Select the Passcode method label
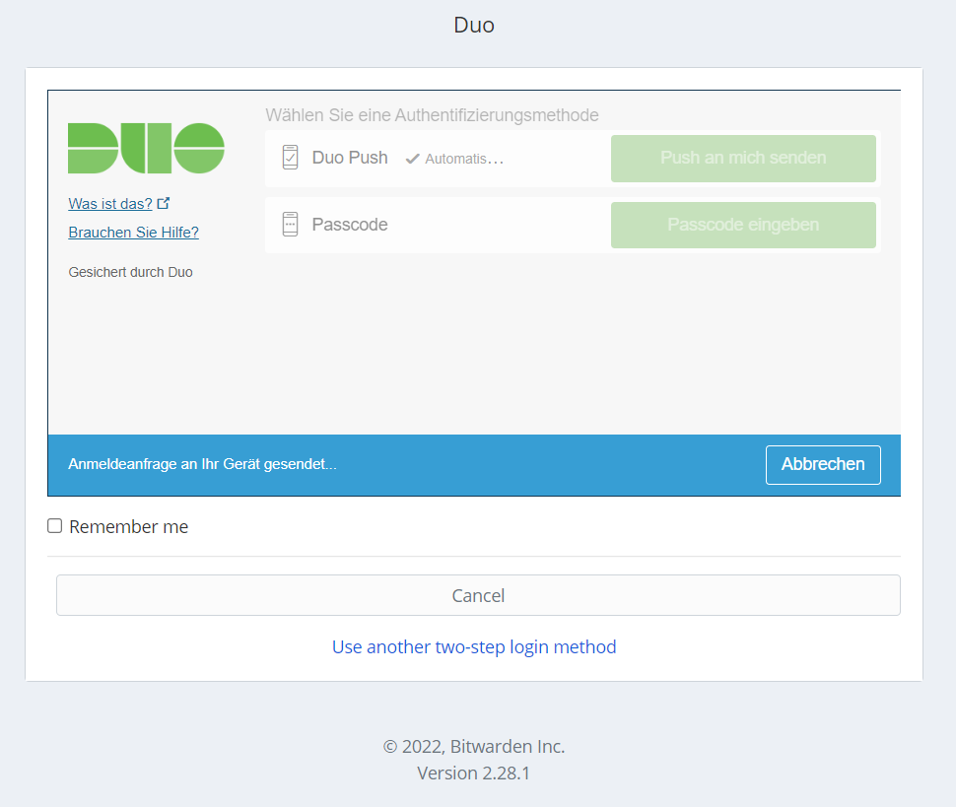The image size is (956, 807). tap(350, 225)
